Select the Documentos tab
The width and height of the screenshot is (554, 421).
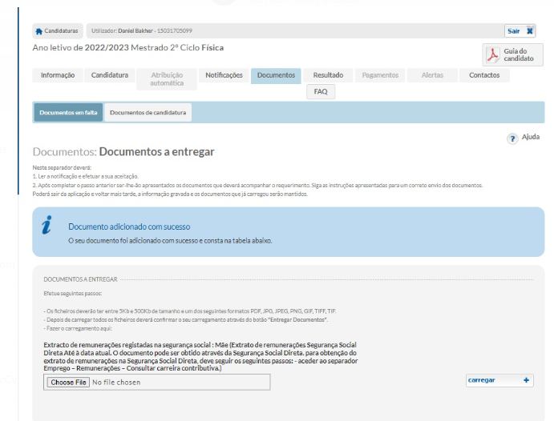pos(276,75)
